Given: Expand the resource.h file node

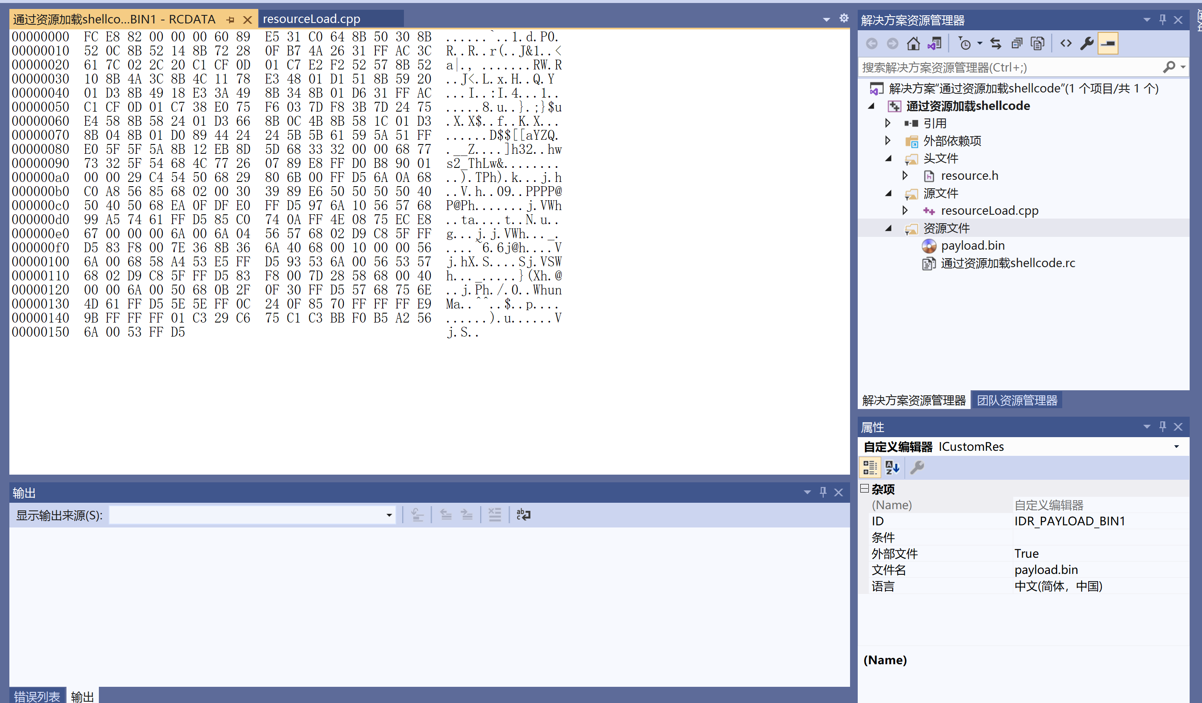Looking at the screenshot, I should coord(905,176).
